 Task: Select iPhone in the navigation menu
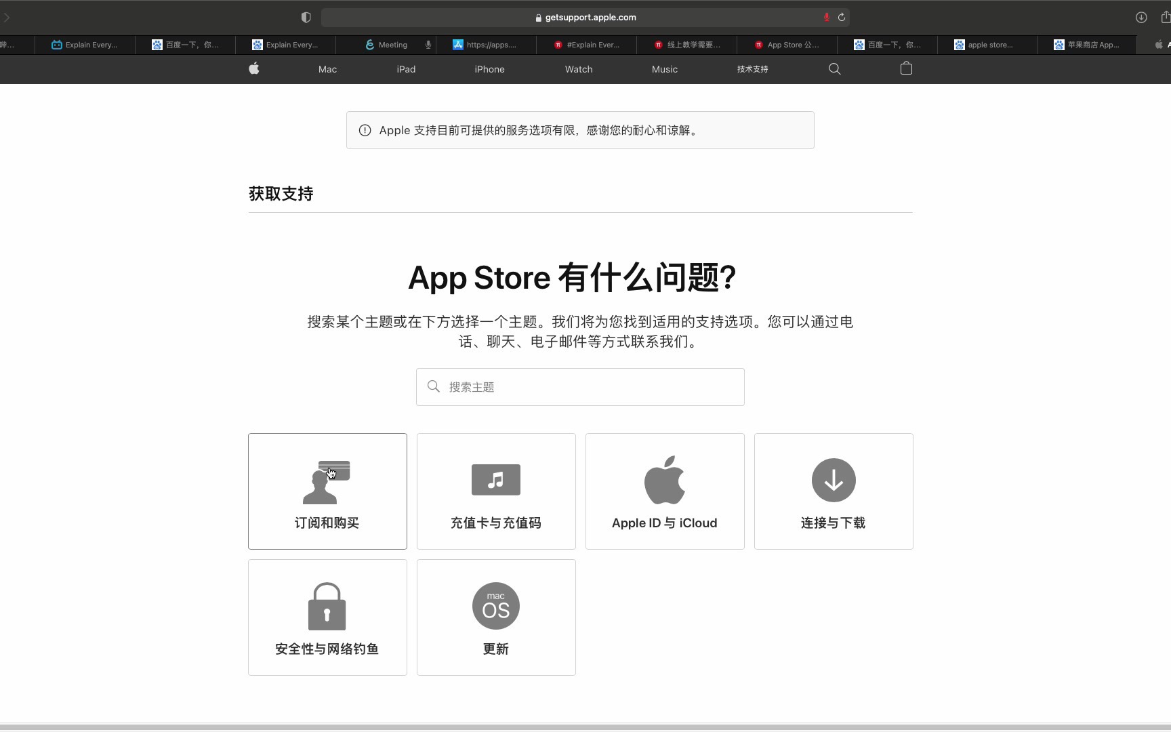tap(489, 68)
